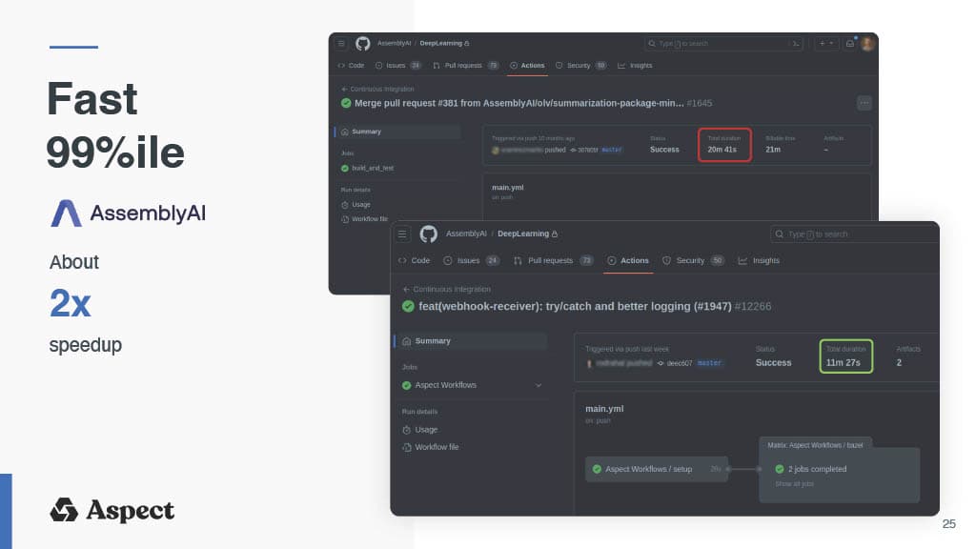Open AssemblyAI owner link in back window
The width and height of the screenshot is (976, 549).
click(x=394, y=44)
